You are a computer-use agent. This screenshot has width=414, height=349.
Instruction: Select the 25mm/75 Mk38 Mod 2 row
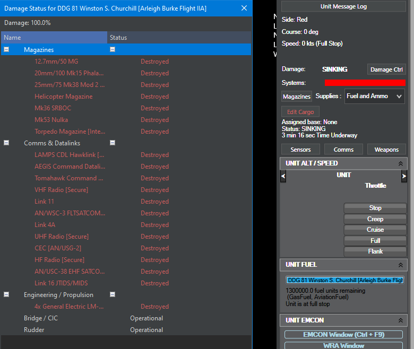click(126, 85)
